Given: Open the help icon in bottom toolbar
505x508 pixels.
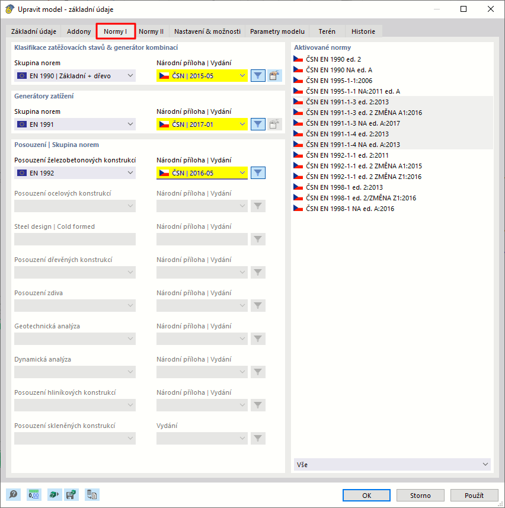Looking at the screenshot, I should (13, 495).
